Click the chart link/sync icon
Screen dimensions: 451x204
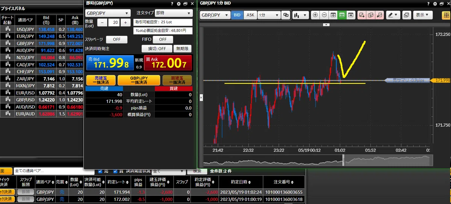coord(286,15)
